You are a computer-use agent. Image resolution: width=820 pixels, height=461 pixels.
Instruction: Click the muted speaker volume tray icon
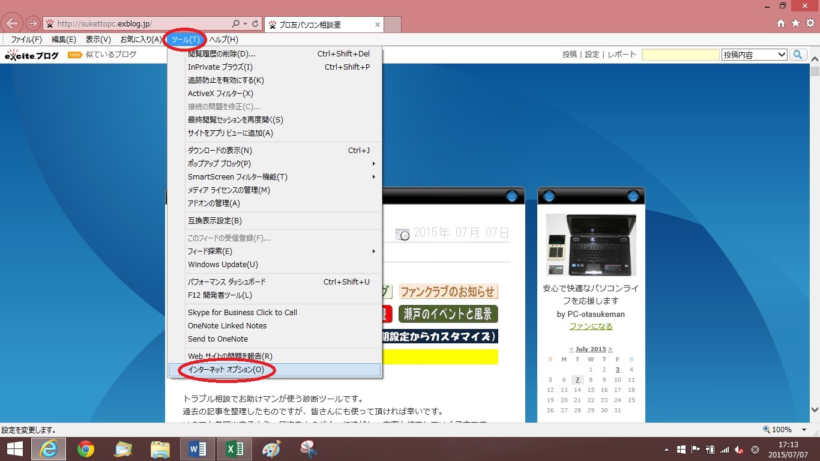click(740, 450)
